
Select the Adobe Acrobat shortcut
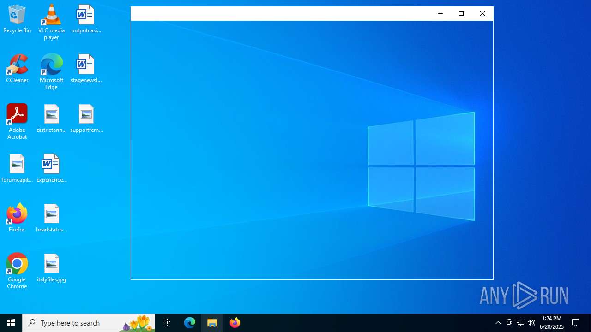17,122
